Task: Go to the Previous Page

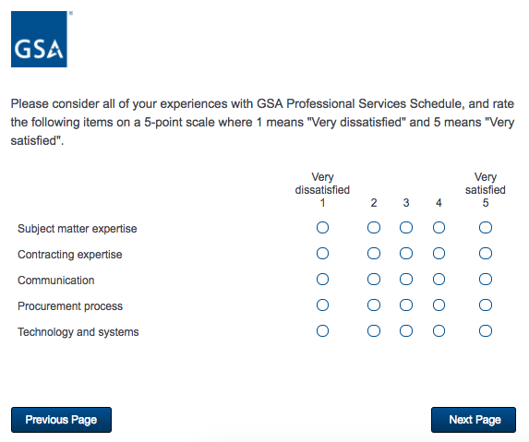Action: pos(61,420)
